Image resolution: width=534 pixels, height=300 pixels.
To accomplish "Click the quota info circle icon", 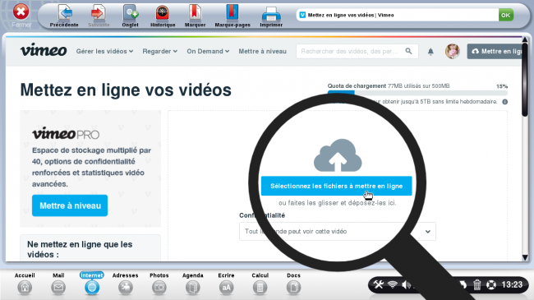I will [x=504, y=102].
